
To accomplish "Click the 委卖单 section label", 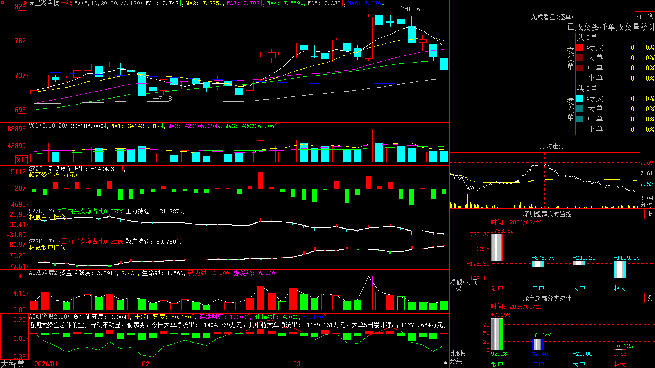I will pyautogui.click(x=571, y=109).
